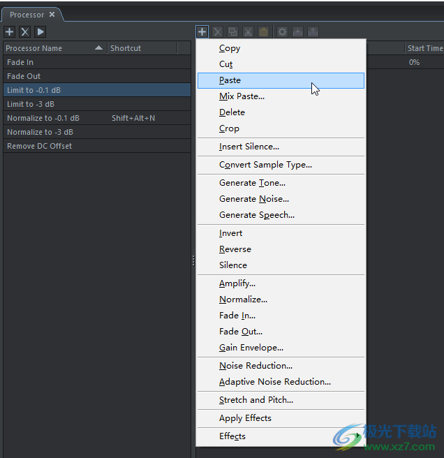Image resolution: width=444 pixels, height=458 pixels.
Task: Choose Crop from the menu
Action: pos(281,128)
